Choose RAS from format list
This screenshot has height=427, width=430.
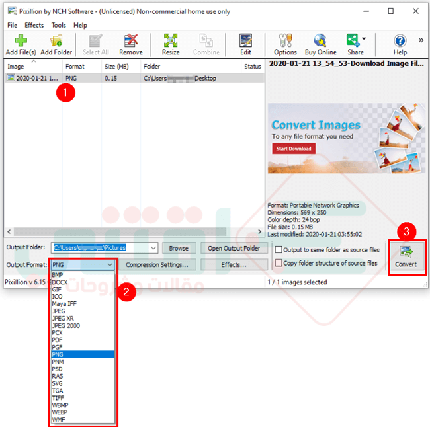pos(83,376)
